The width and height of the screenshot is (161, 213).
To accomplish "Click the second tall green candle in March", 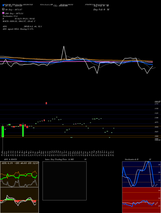I will 23,131.
